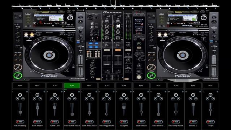This screenshot has width=231, height=130.
Task: Click the jog wheel platter on right deck
Action: (183, 55)
